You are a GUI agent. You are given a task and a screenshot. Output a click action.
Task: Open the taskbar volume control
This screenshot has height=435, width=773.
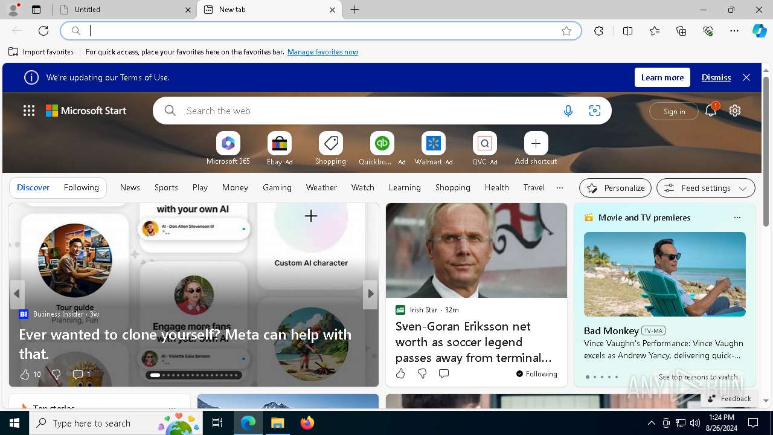pyautogui.click(x=694, y=423)
